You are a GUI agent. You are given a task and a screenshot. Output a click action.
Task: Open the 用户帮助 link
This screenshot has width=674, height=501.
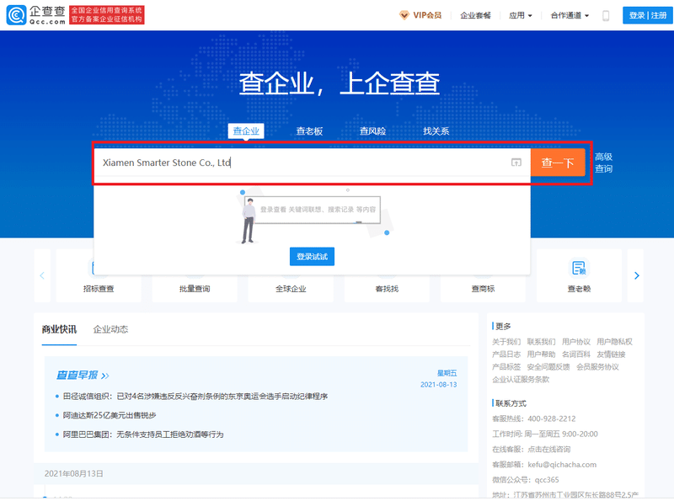tap(541, 354)
